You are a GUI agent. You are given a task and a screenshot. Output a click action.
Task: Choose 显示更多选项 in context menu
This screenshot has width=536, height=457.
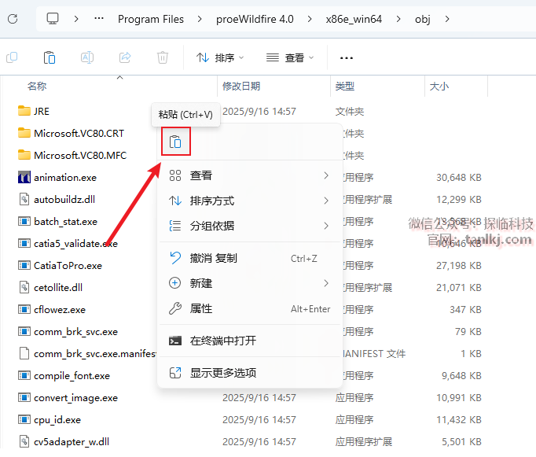tap(250, 373)
